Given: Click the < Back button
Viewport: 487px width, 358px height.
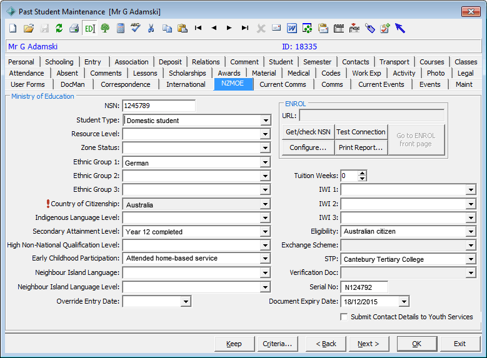Looking at the screenshot, I should [326, 344].
